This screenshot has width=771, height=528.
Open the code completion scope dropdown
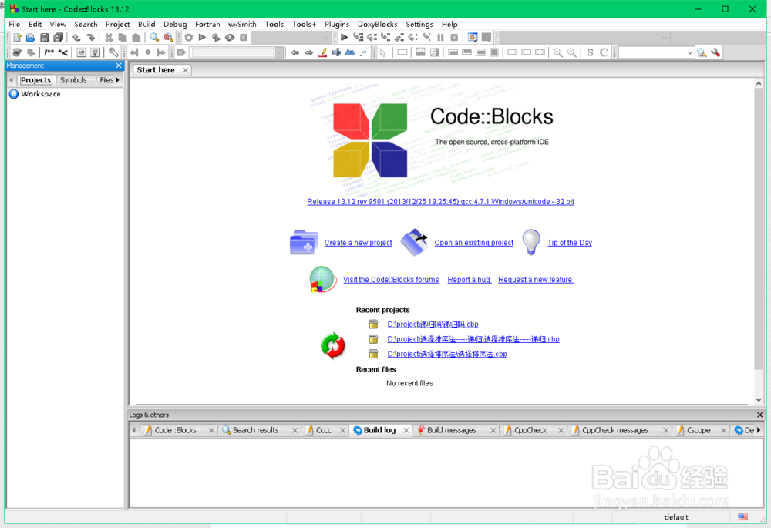pyautogui.click(x=584, y=37)
